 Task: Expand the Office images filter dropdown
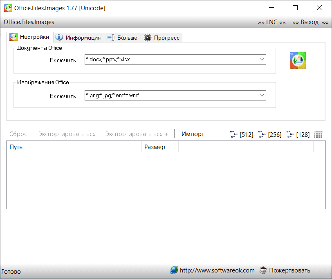pos(262,96)
